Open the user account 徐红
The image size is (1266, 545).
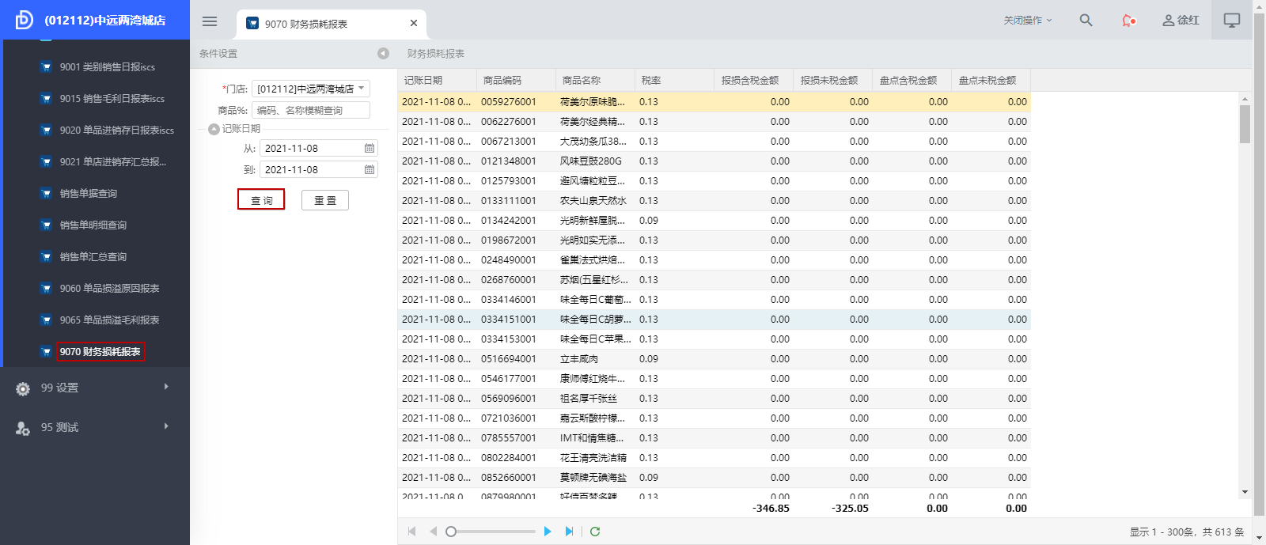pos(1181,21)
